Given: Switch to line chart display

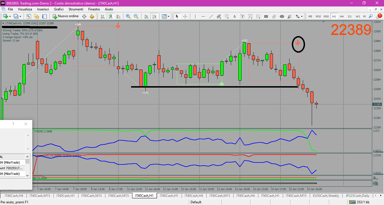Looking at the screenshot, I should (x=118, y=16).
